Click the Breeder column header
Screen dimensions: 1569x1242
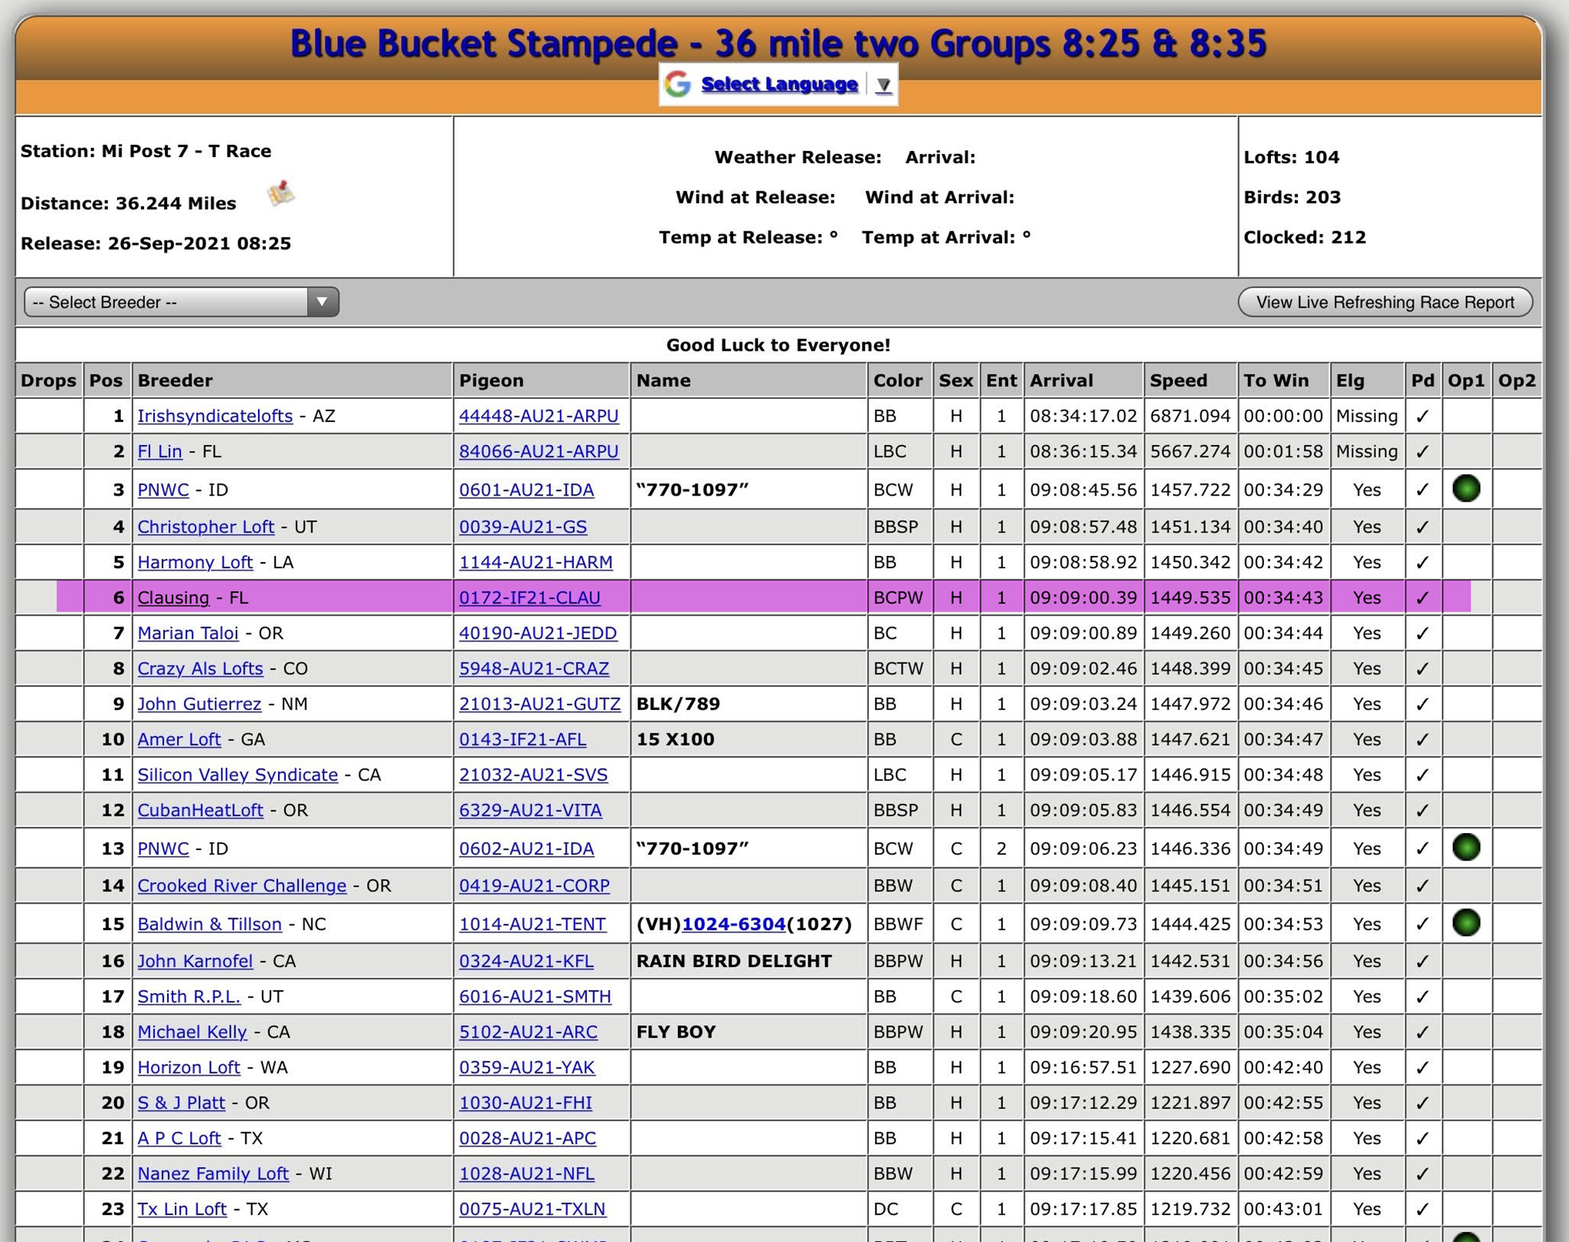tap(175, 381)
